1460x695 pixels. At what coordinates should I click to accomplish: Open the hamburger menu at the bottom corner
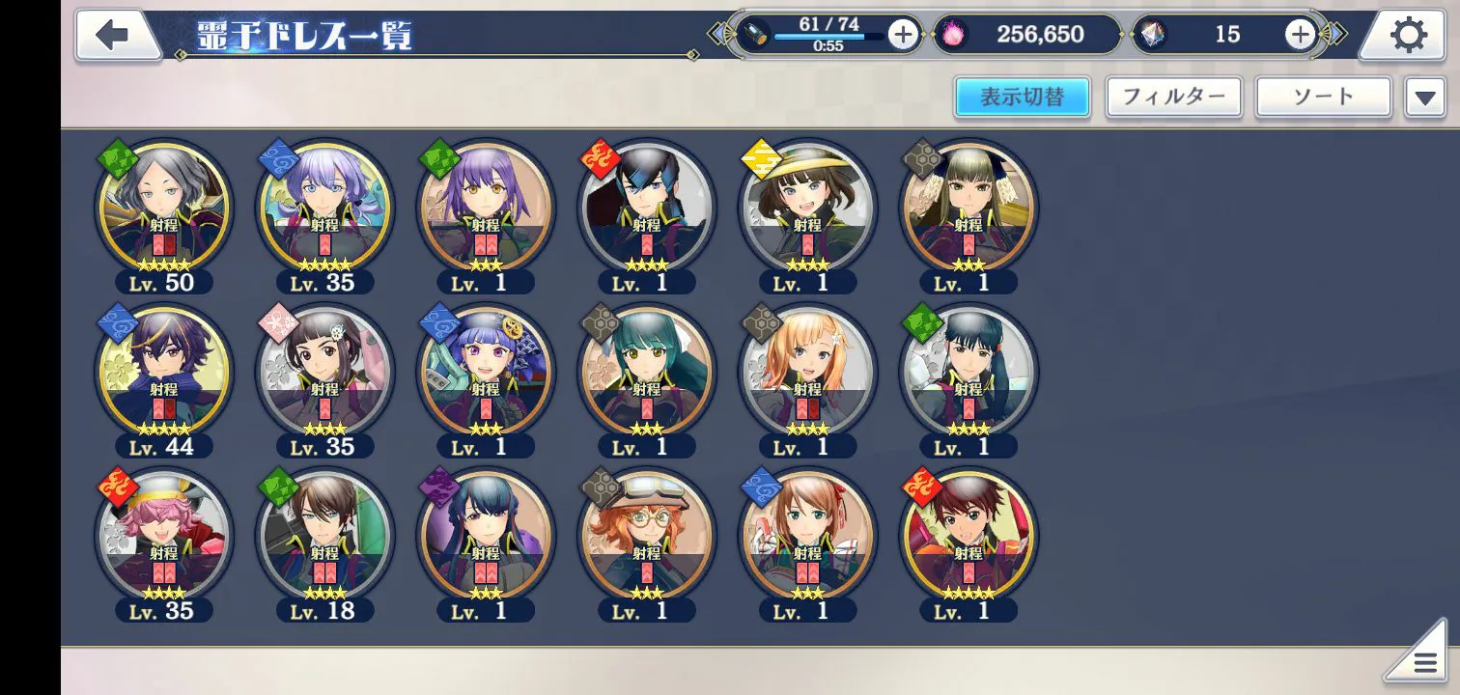point(1421,657)
